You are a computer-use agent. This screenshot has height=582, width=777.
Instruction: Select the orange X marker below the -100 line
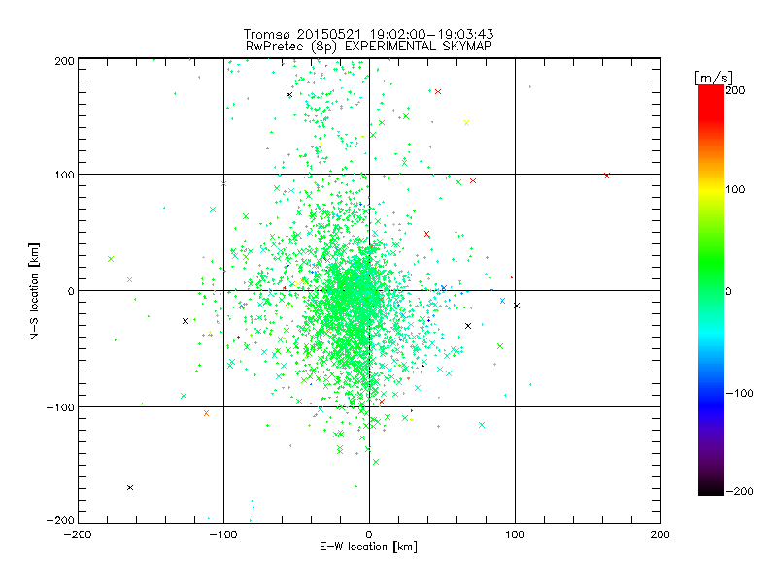(206, 413)
